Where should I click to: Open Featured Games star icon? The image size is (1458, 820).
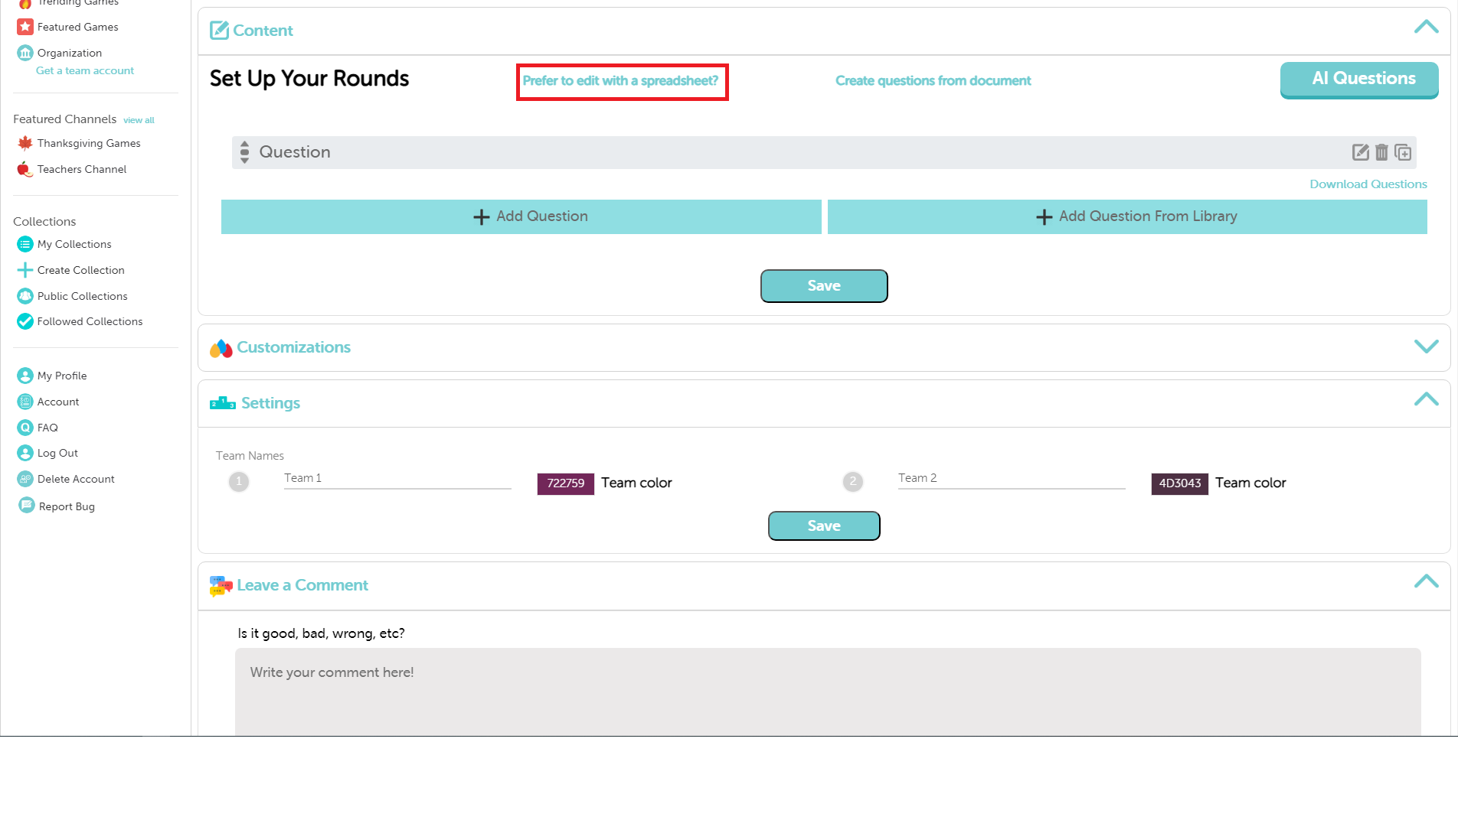point(25,27)
